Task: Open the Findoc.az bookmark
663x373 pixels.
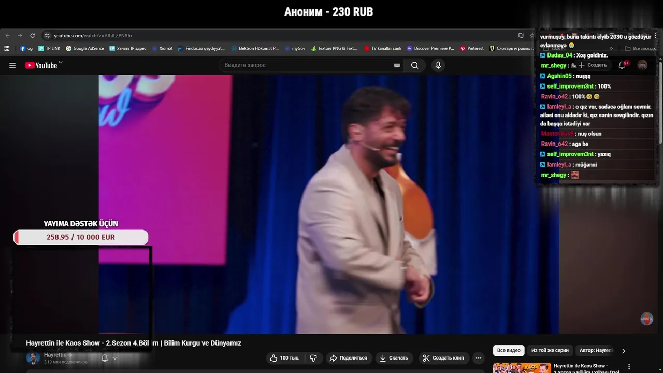Action: coord(201,48)
